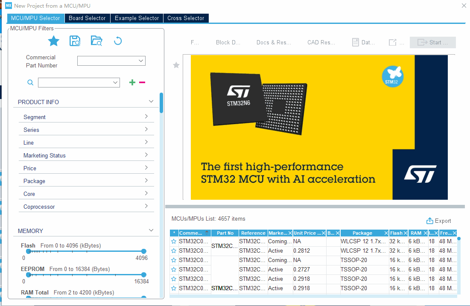Click the Part No column header

225,233
